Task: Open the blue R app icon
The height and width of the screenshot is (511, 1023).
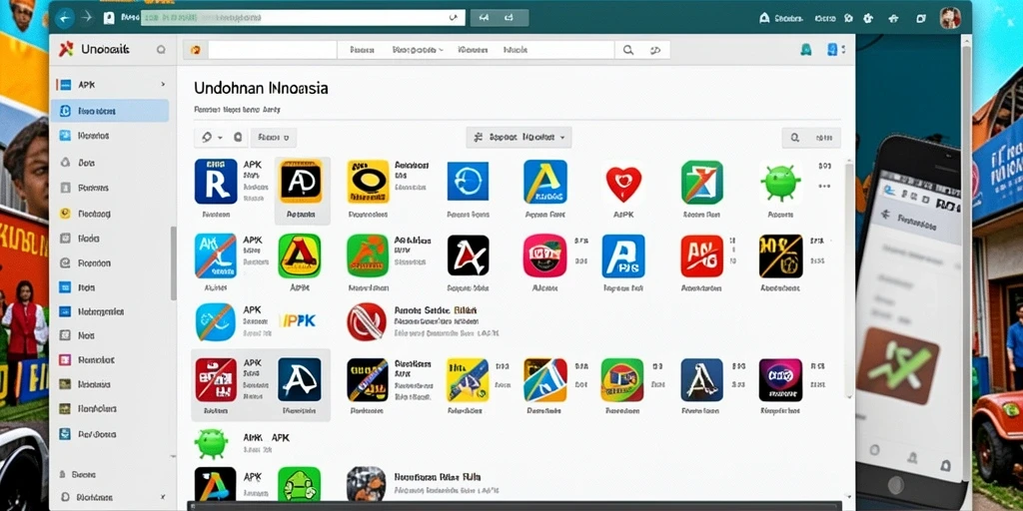Action: [x=216, y=182]
